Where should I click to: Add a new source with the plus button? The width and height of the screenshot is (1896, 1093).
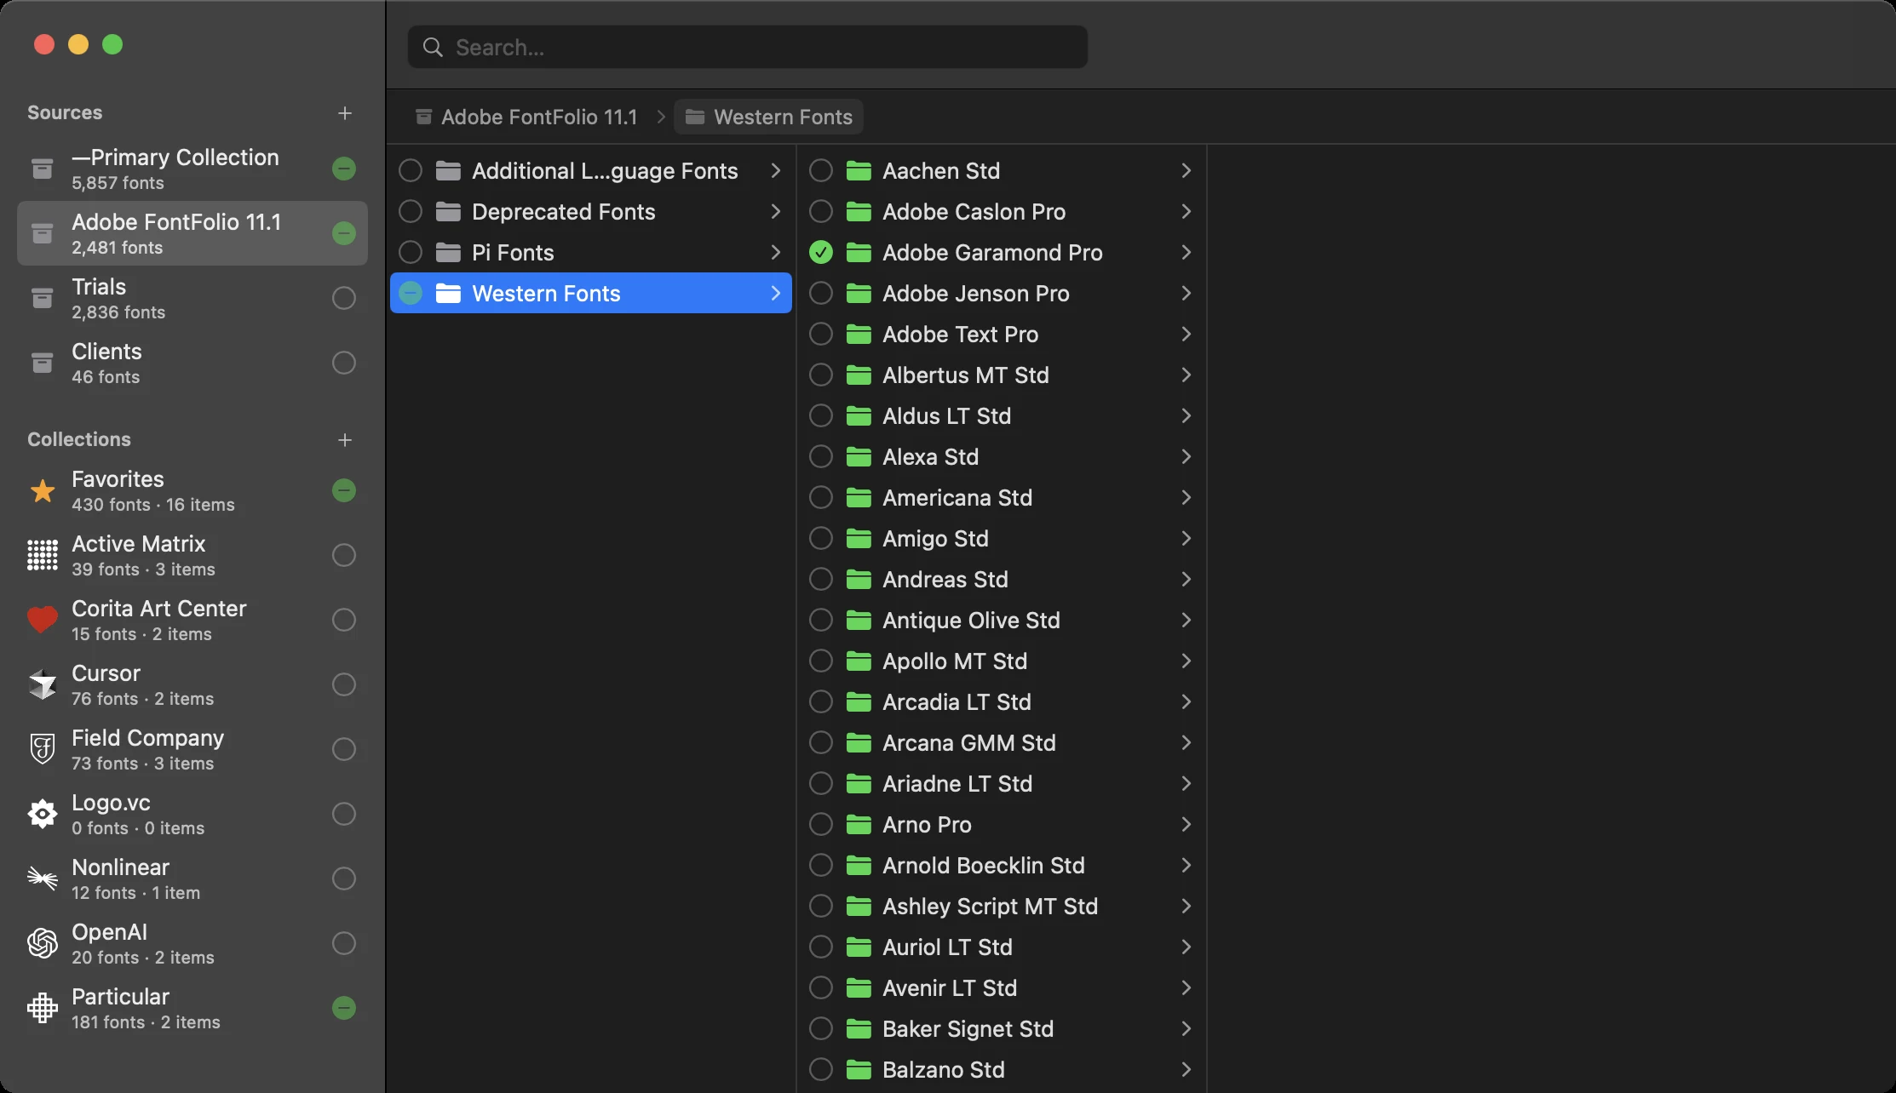[x=345, y=113]
